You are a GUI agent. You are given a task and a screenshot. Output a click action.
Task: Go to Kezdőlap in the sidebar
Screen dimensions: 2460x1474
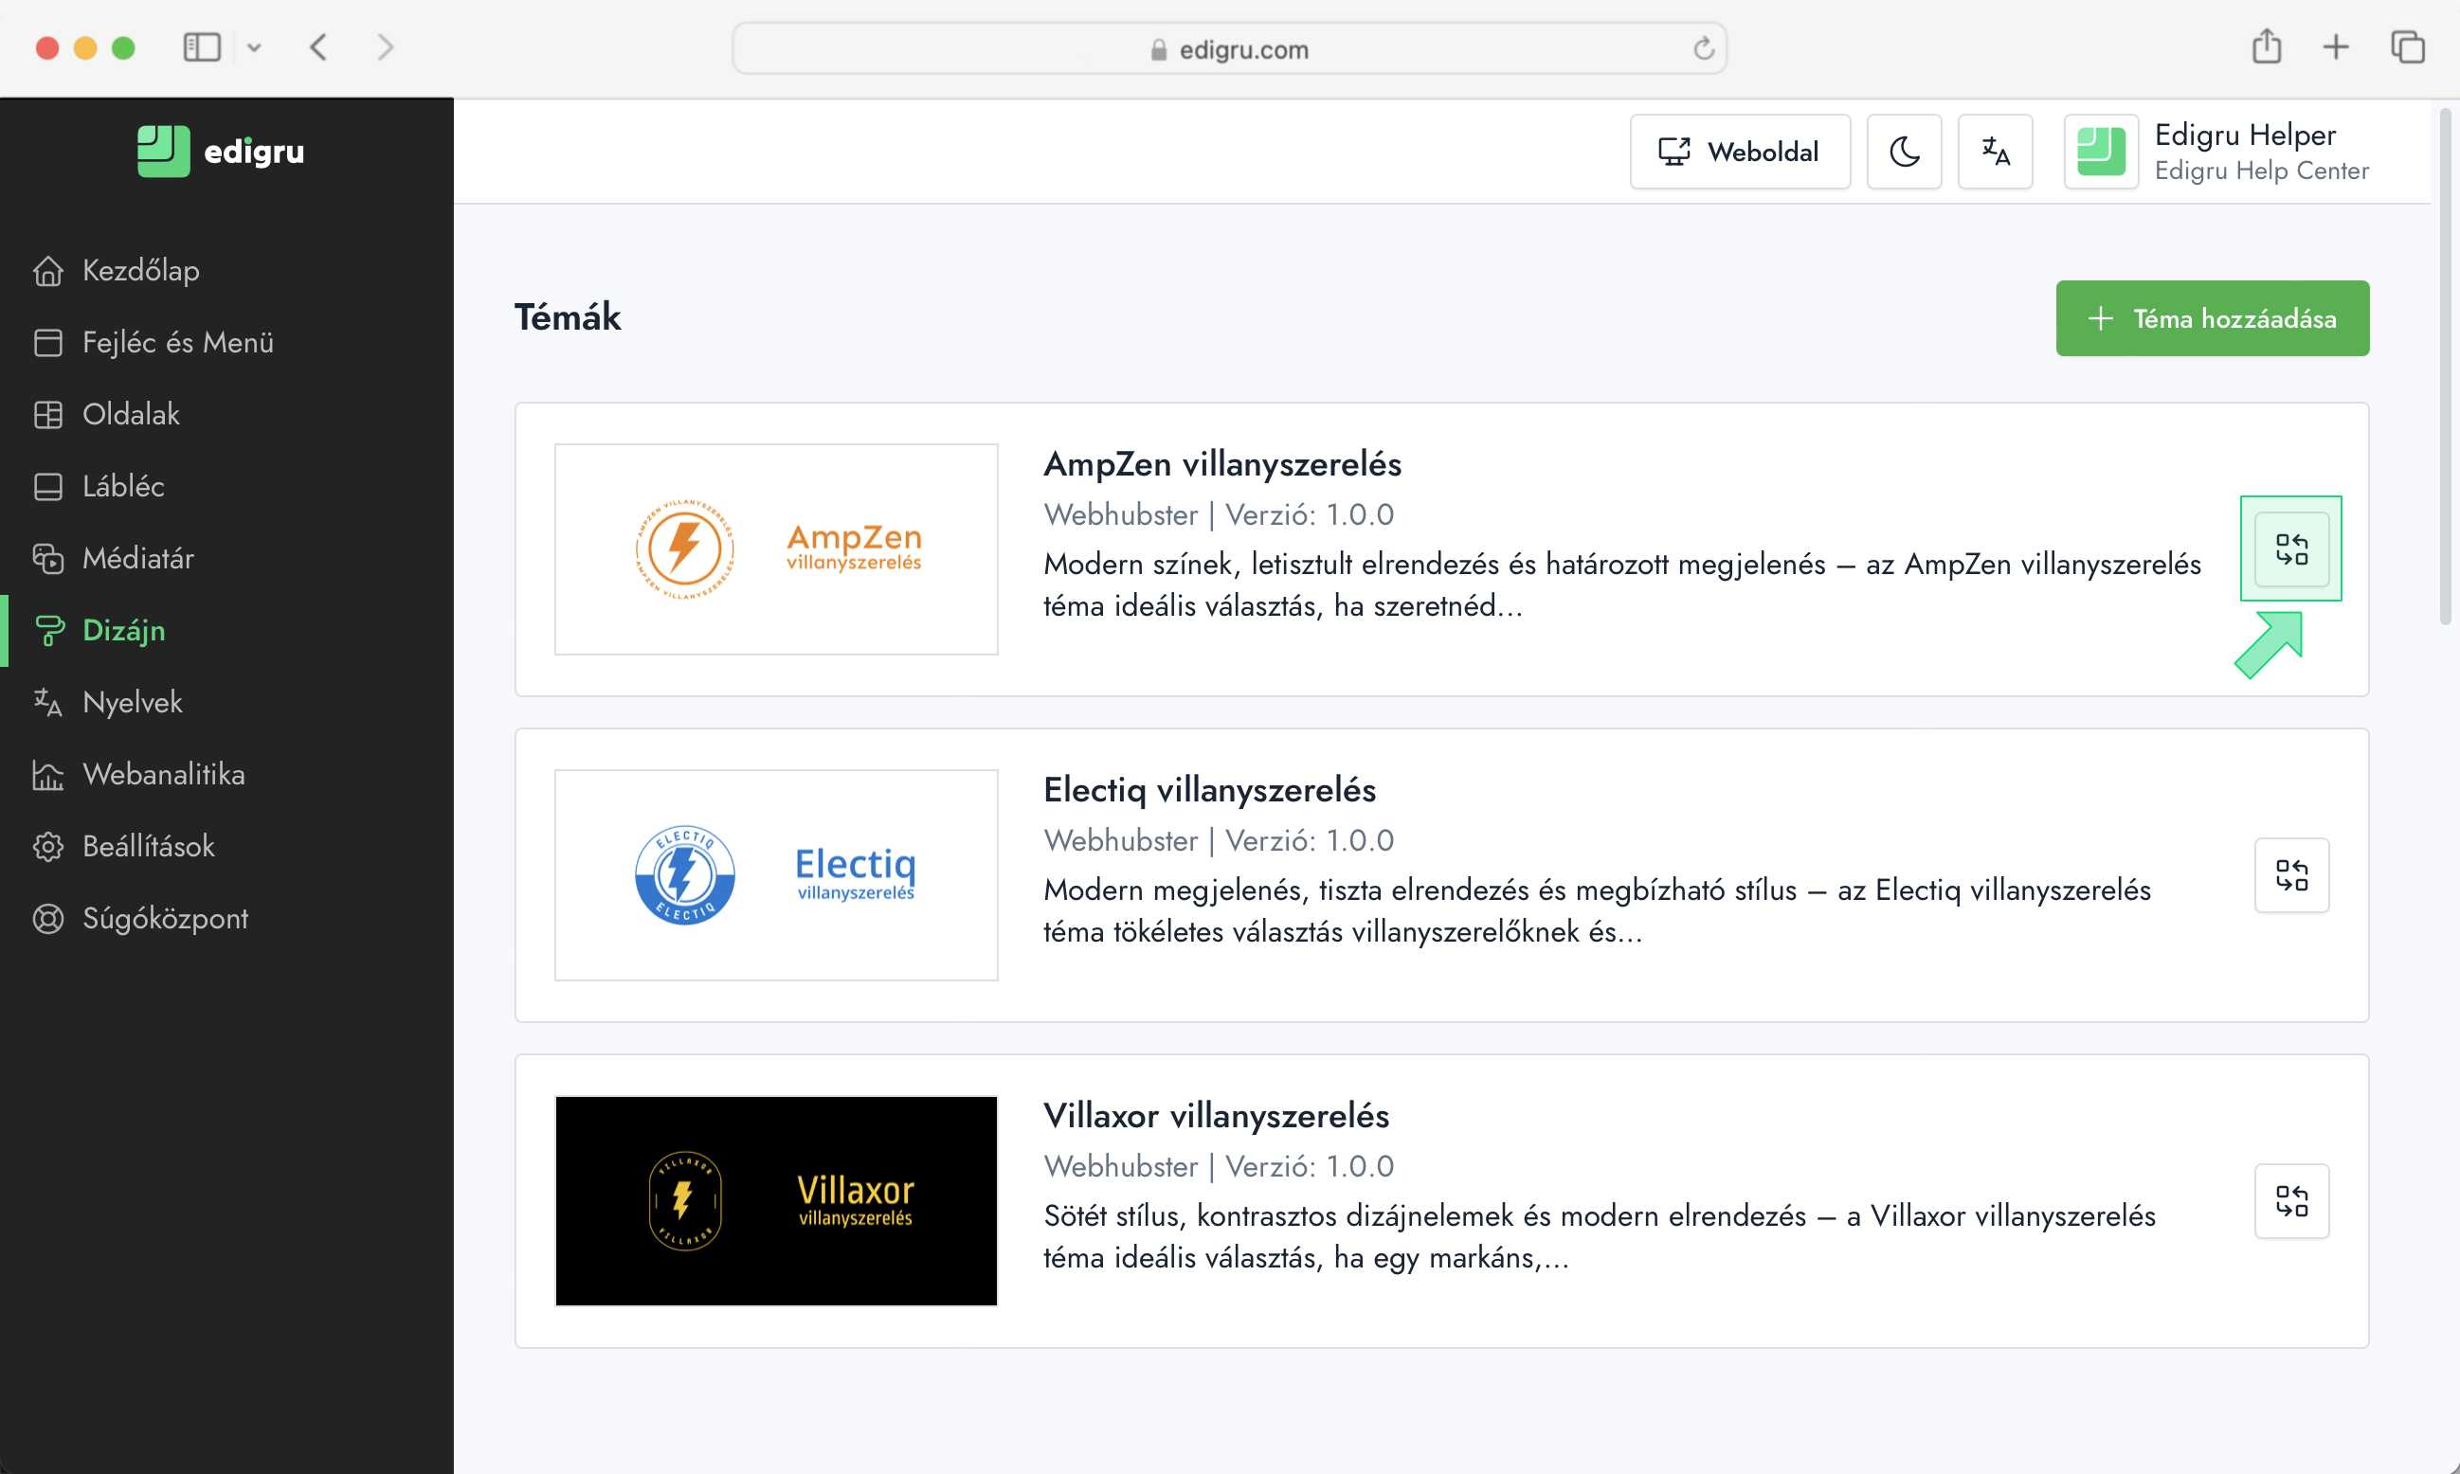[x=140, y=270]
